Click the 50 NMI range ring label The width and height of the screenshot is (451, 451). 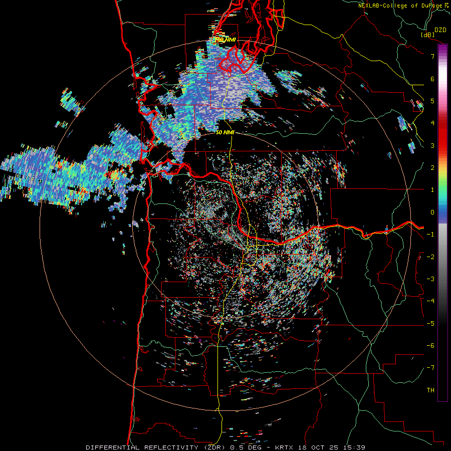click(225, 133)
